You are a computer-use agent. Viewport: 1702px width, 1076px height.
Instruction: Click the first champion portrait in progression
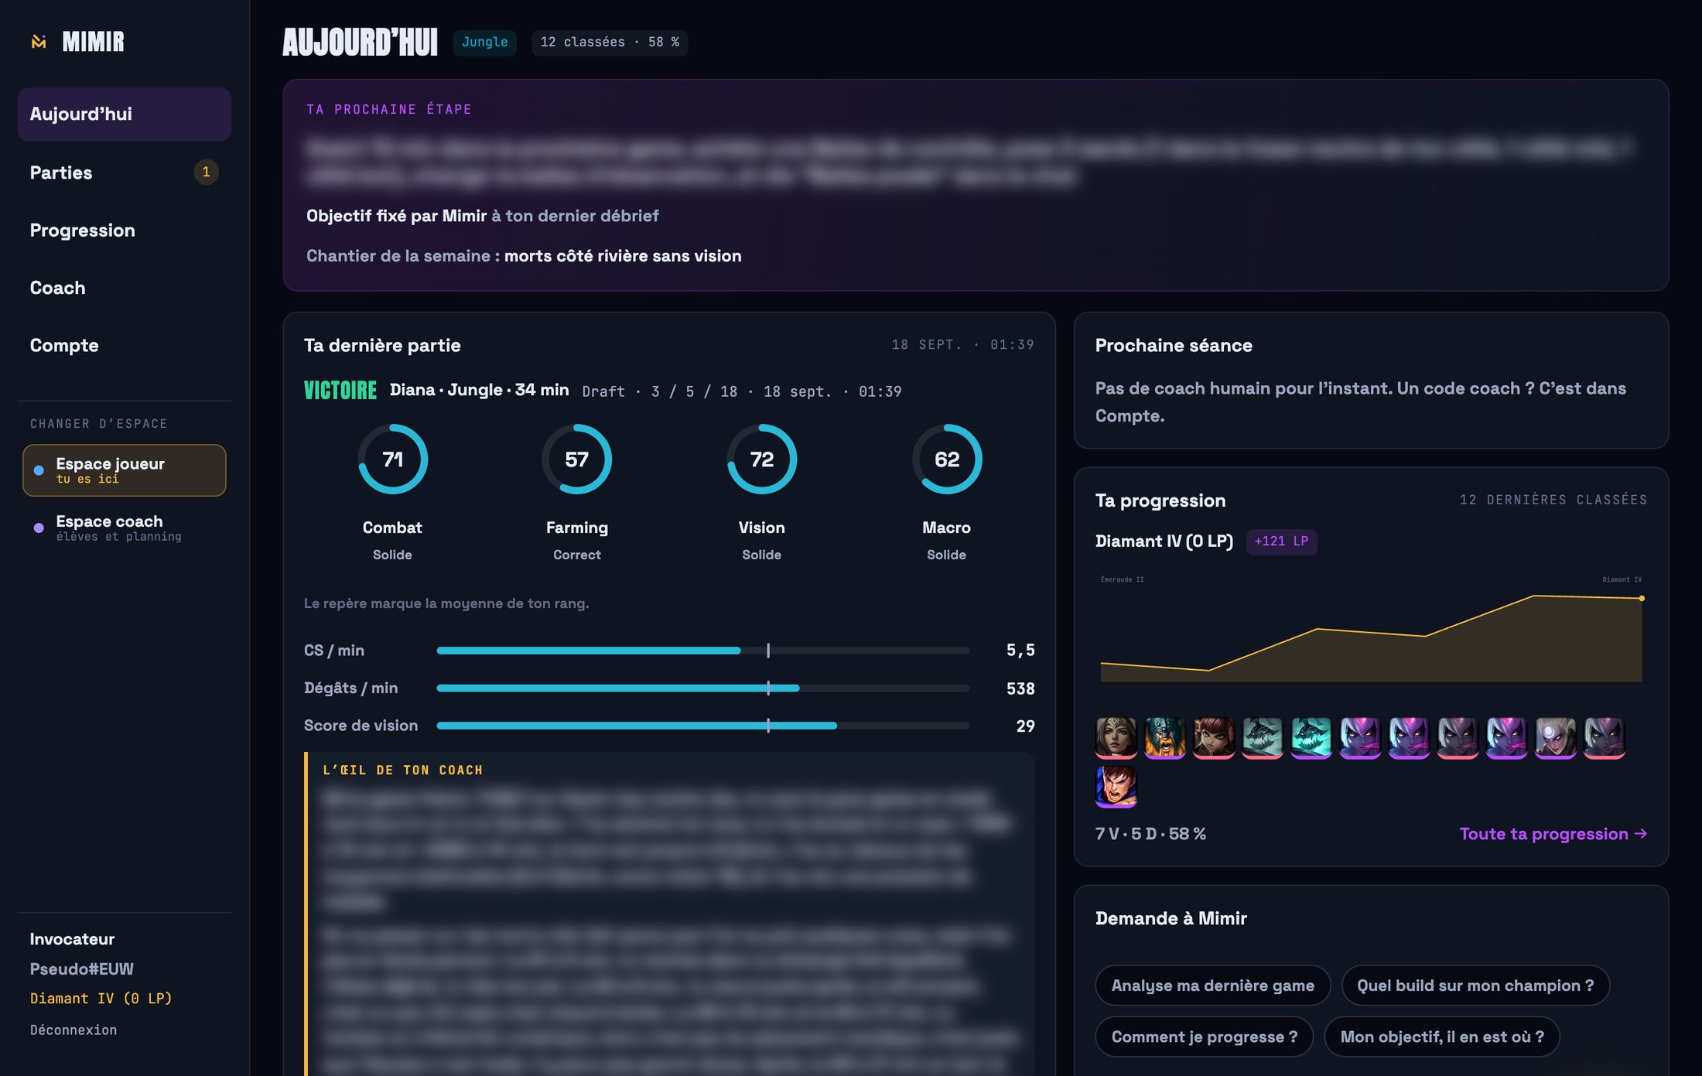pos(1116,737)
